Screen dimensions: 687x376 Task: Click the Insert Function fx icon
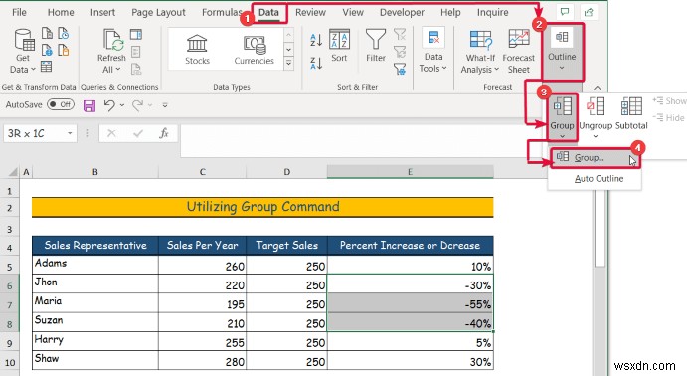pos(164,133)
